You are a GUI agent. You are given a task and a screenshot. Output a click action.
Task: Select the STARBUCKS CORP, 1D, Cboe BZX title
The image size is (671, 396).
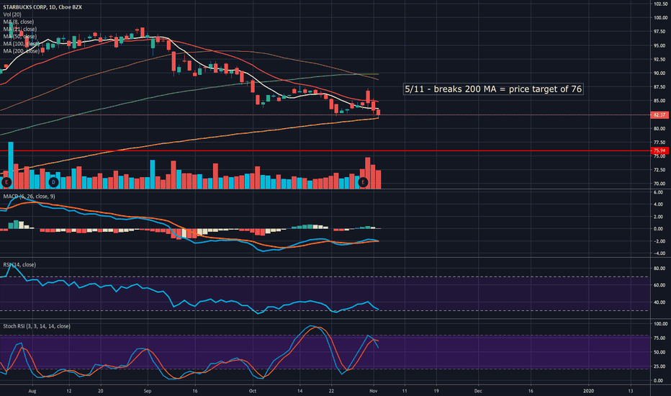42,7
